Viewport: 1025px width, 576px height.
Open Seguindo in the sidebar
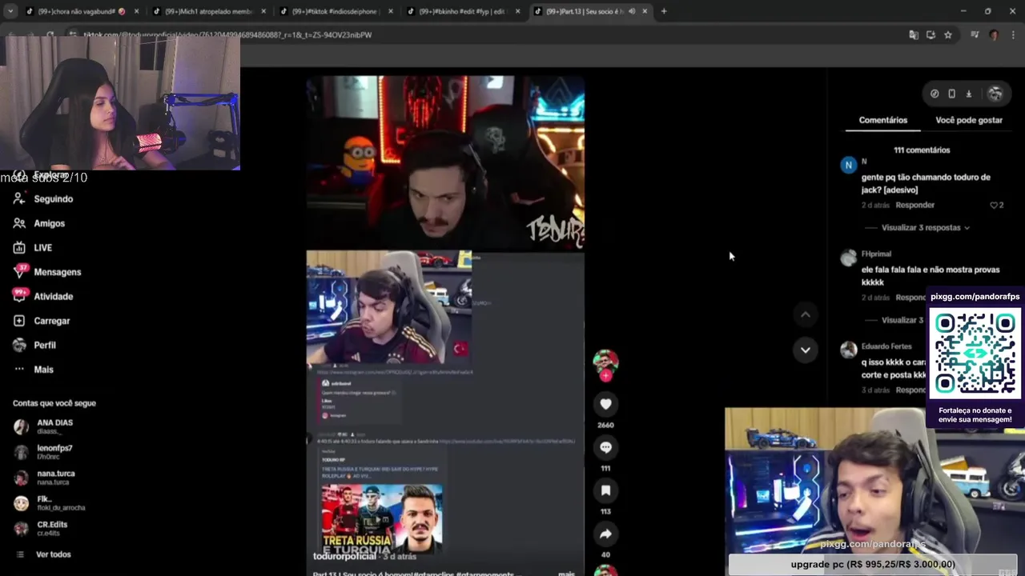[x=53, y=199]
